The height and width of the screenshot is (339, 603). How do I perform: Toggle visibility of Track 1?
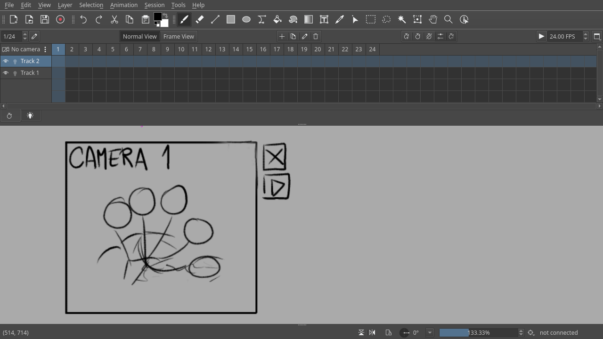[x=6, y=73]
